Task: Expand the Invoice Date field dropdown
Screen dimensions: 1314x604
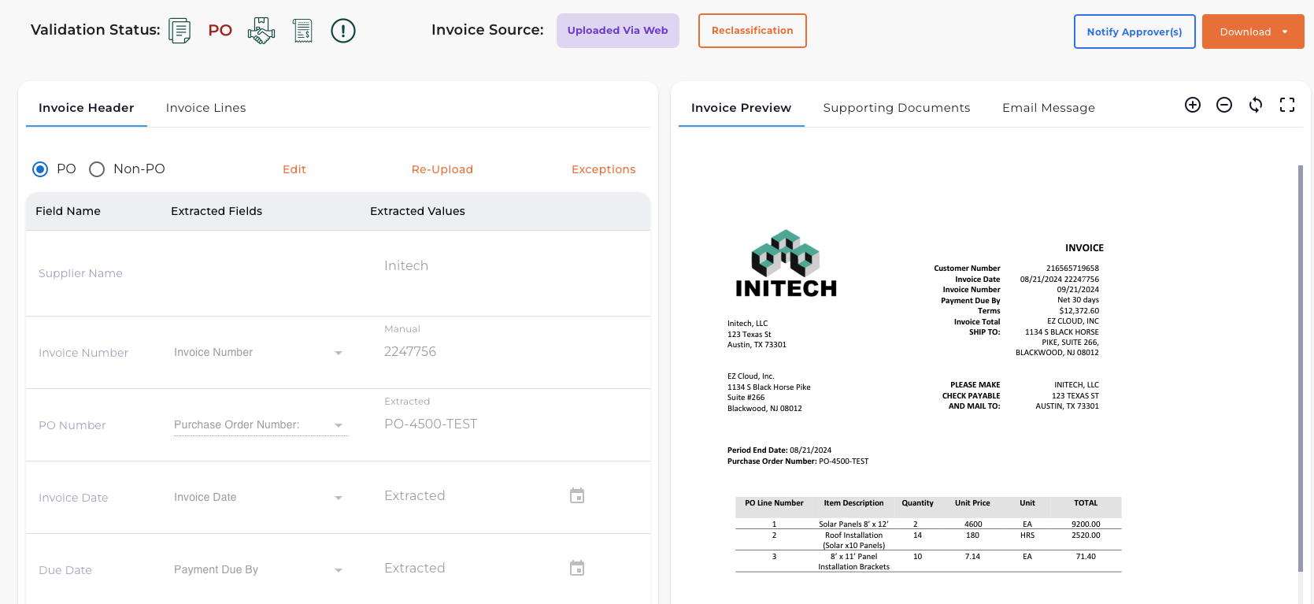Action: pyautogui.click(x=339, y=498)
